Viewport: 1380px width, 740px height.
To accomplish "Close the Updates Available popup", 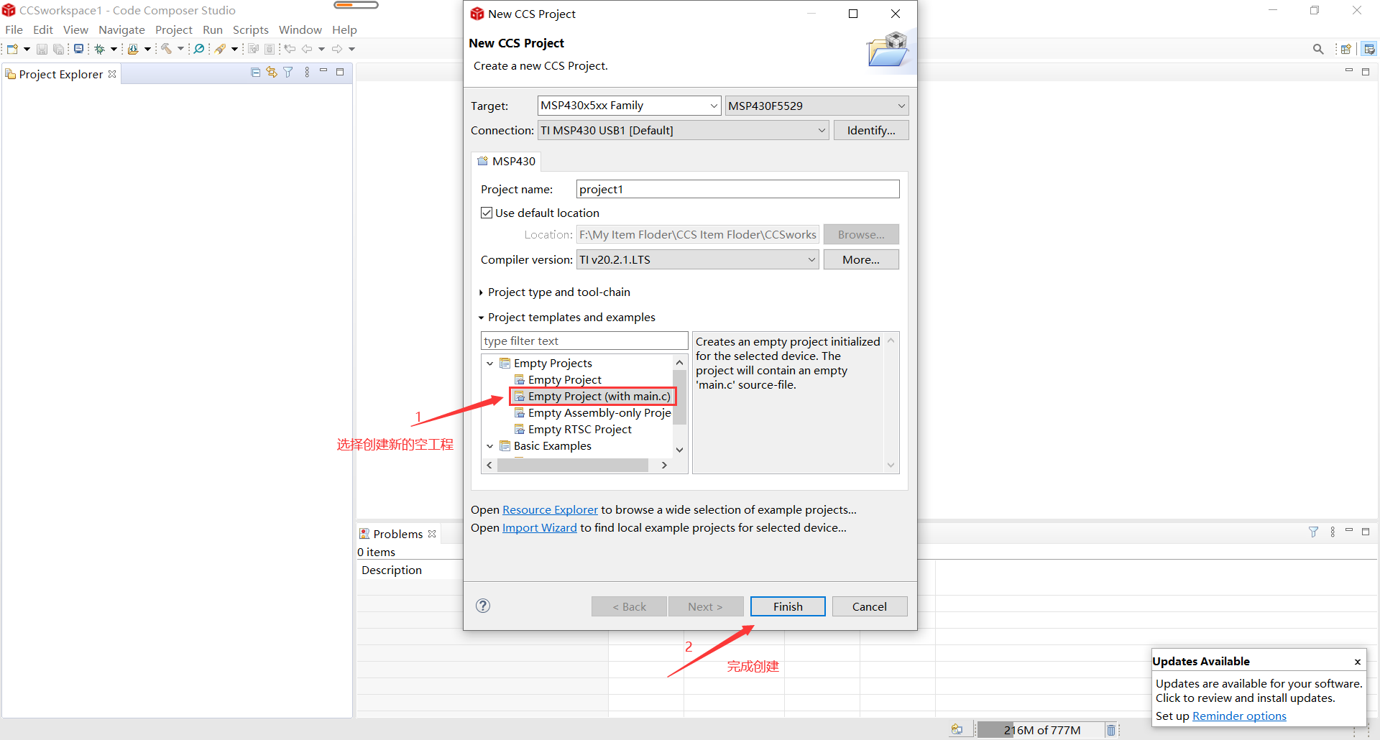I will pos(1358,662).
